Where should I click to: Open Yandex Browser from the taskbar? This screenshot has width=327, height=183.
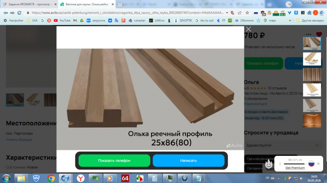click(80, 178)
